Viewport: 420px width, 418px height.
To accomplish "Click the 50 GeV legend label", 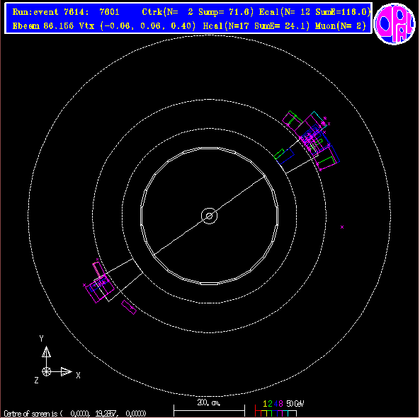I will (295, 404).
